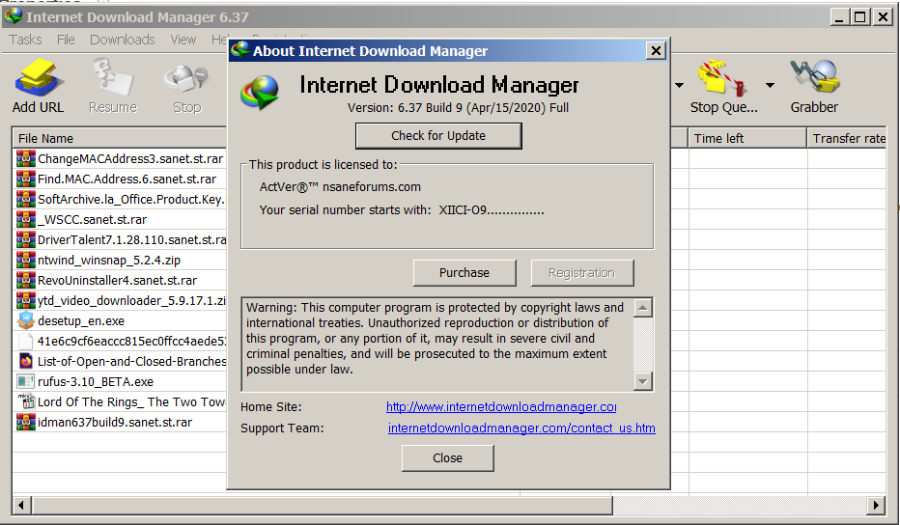Click the Check for Update button
This screenshot has width=900, height=525.
click(438, 136)
